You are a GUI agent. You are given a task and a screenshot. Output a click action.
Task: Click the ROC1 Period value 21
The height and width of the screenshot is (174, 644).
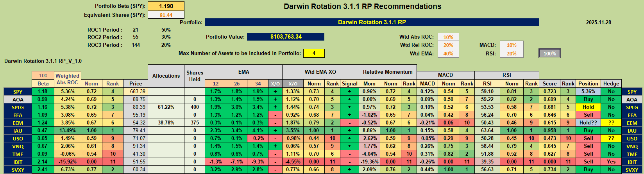point(136,30)
